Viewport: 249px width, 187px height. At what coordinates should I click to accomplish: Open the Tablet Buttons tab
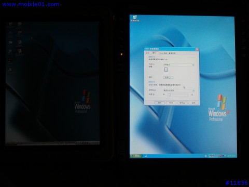tap(163, 53)
